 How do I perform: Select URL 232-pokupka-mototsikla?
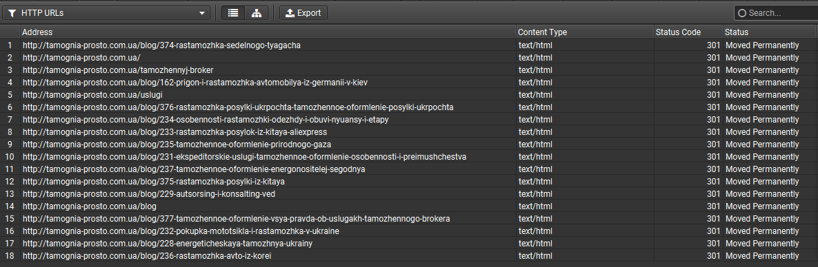click(x=181, y=231)
